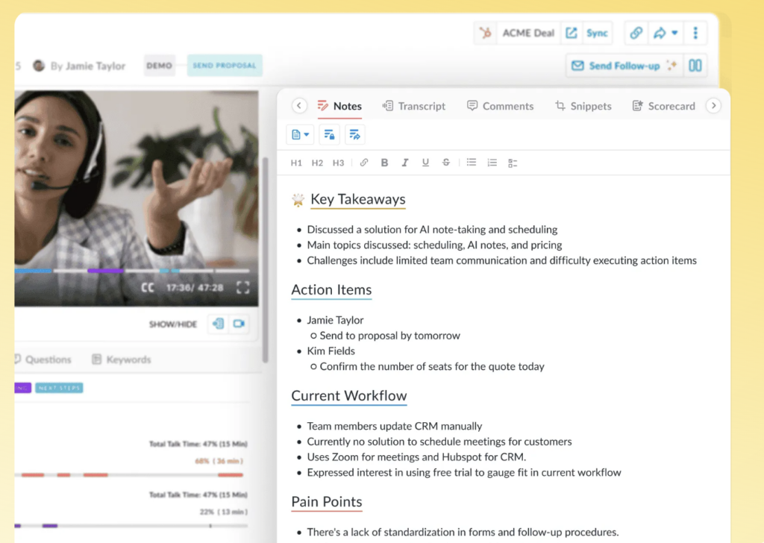Toggle transcript panel show/hide icon
Viewport: 764px width, 543px height.
218,324
